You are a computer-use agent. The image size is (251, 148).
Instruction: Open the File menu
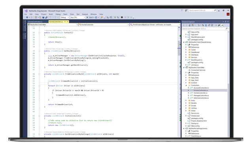pyautogui.click(x=25, y=14)
